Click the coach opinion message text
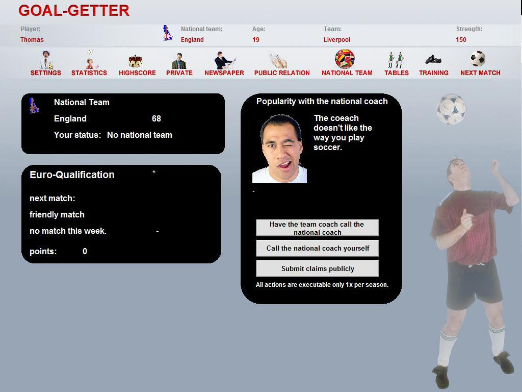522x392 pixels. coord(343,133)
